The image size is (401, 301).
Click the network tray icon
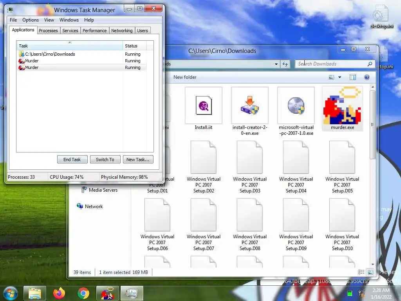pyautogui.click(x=361, y=293)
